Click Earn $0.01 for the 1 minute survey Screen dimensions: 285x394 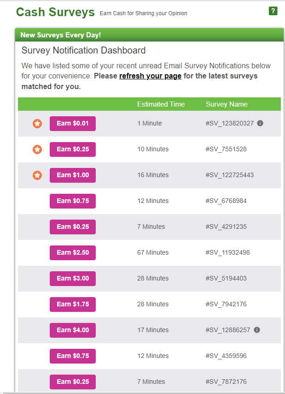(72, 123)
